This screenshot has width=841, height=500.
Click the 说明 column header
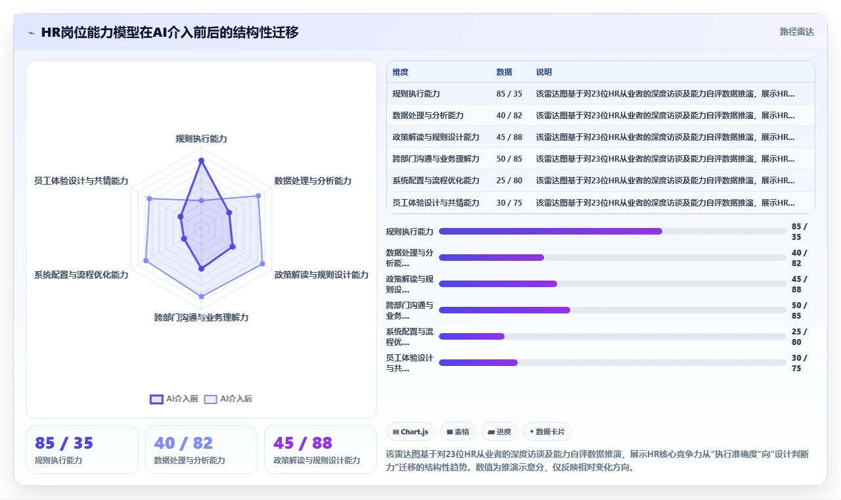(x=543, y=72)
